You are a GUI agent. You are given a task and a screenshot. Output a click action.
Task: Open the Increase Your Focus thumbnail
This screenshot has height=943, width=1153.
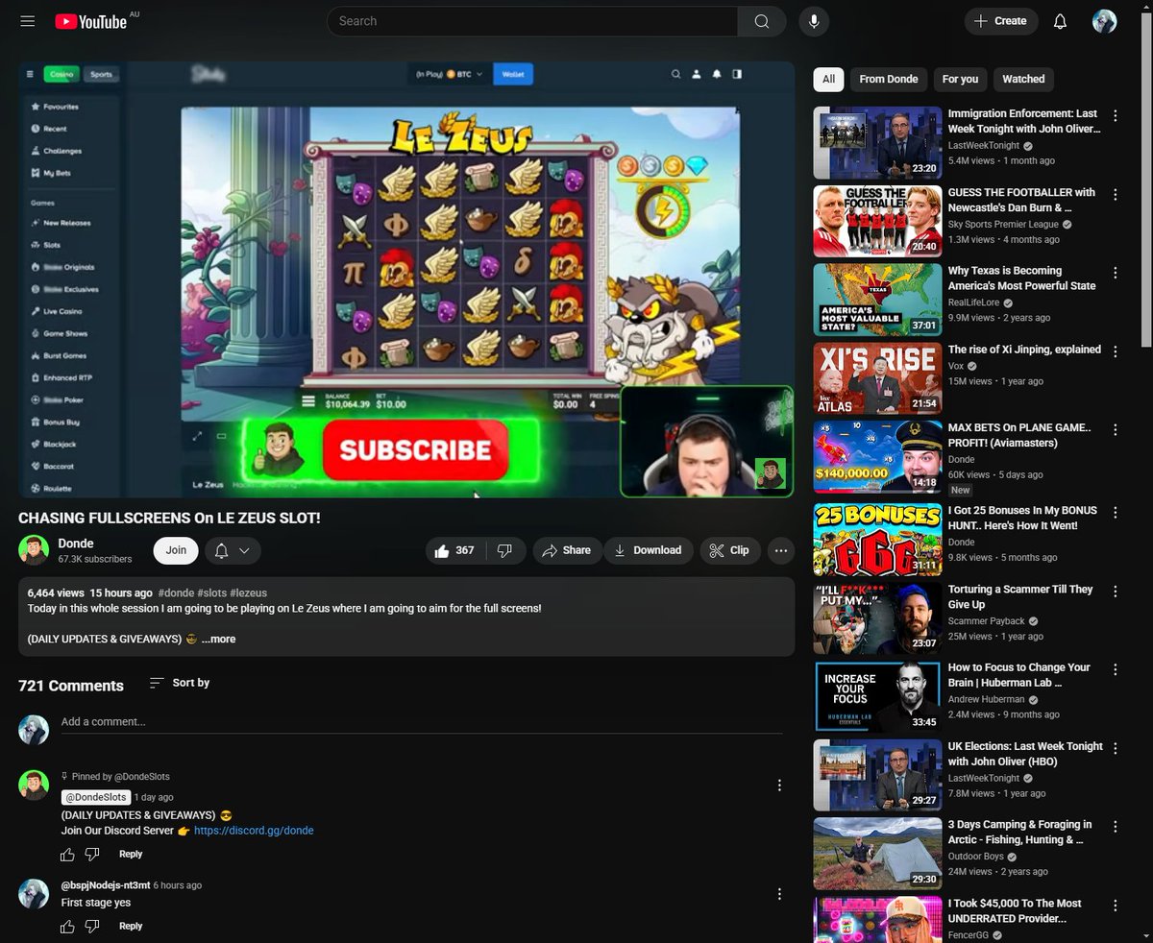pyautogui.click(x=878, y=696)
